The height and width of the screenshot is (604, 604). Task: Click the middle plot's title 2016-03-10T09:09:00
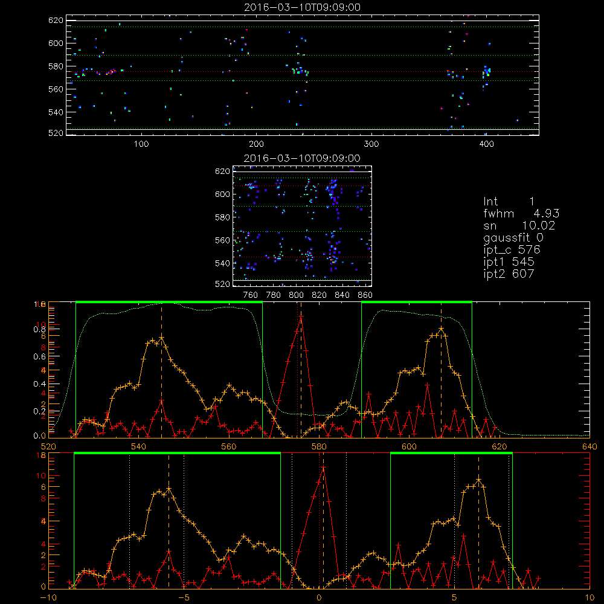[x=303, y=158]
